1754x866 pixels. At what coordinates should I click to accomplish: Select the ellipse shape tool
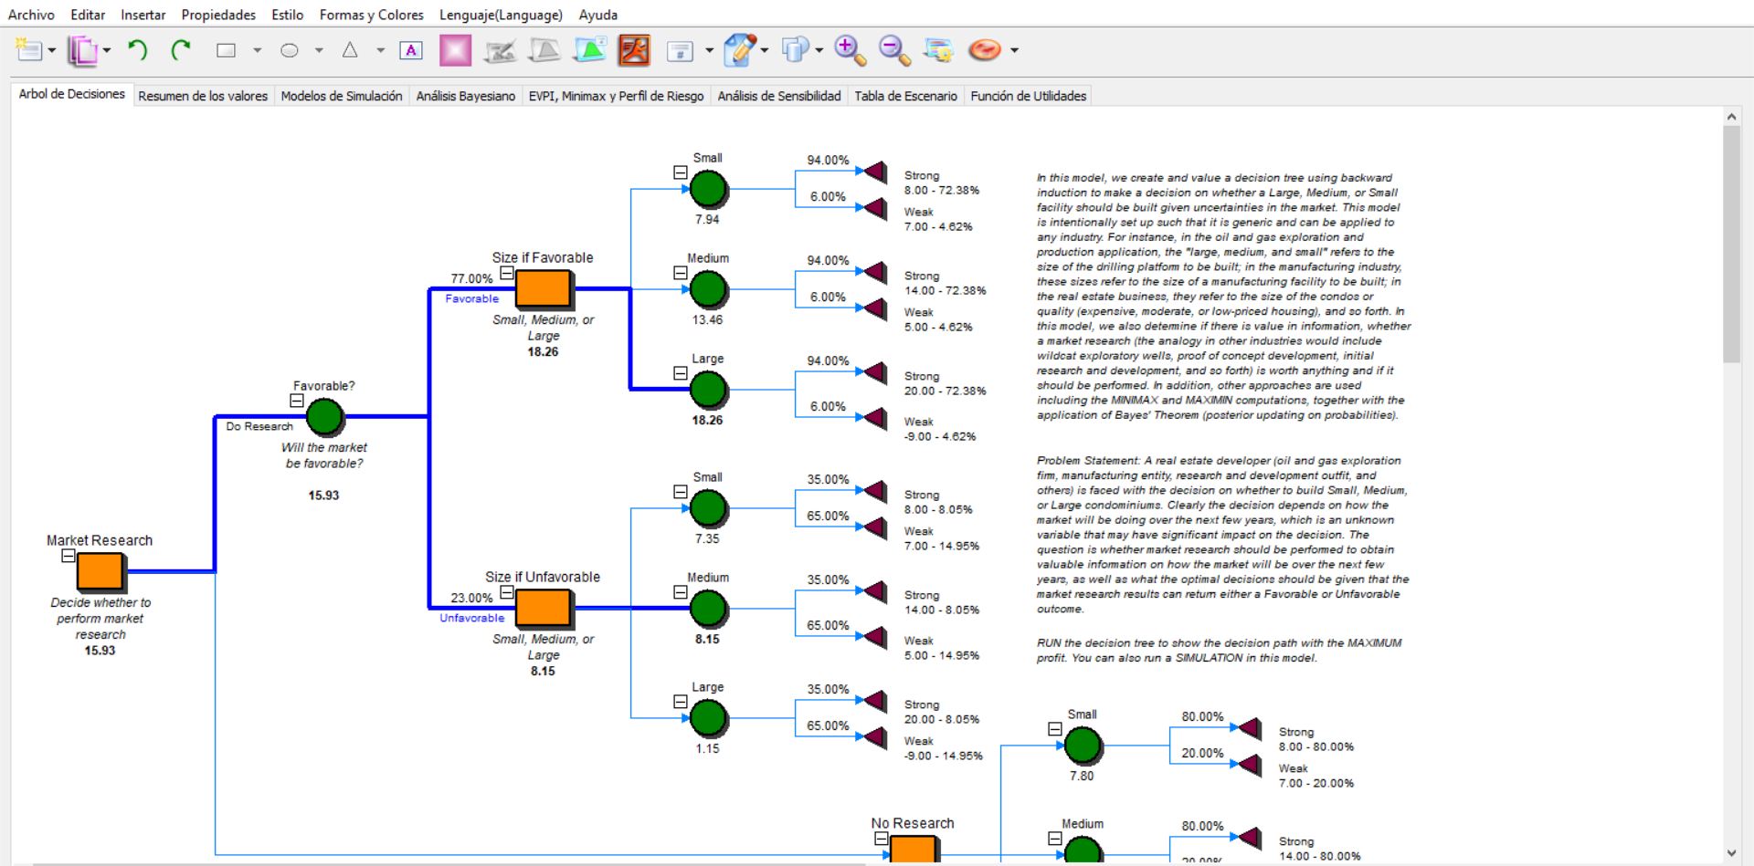(x=290, y=50)
